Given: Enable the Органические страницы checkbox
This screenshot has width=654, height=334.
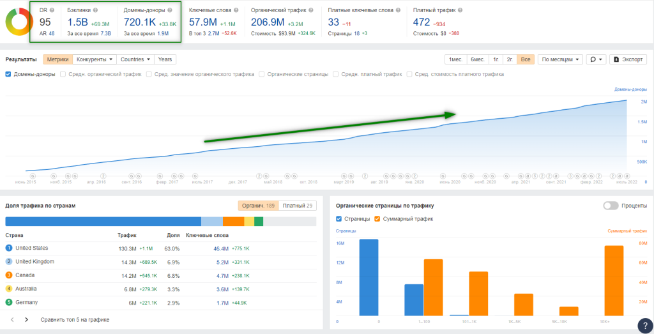Looking at the screenshot, I should pos(262,74).
